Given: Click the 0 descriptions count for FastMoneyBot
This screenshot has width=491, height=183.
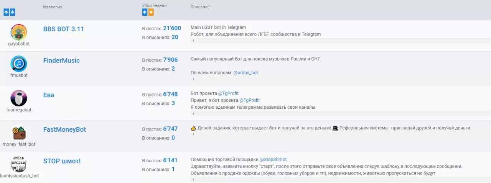Looking at the screenshot, I should (x=173, y=137).
